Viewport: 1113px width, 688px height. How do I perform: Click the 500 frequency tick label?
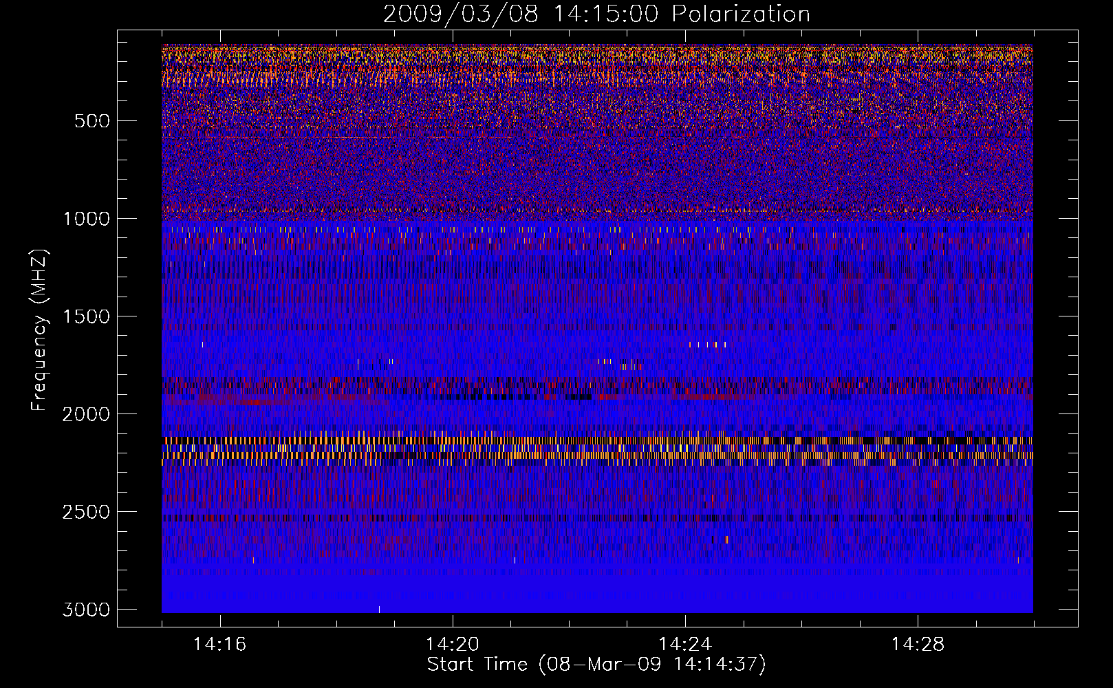pos(91,121)
